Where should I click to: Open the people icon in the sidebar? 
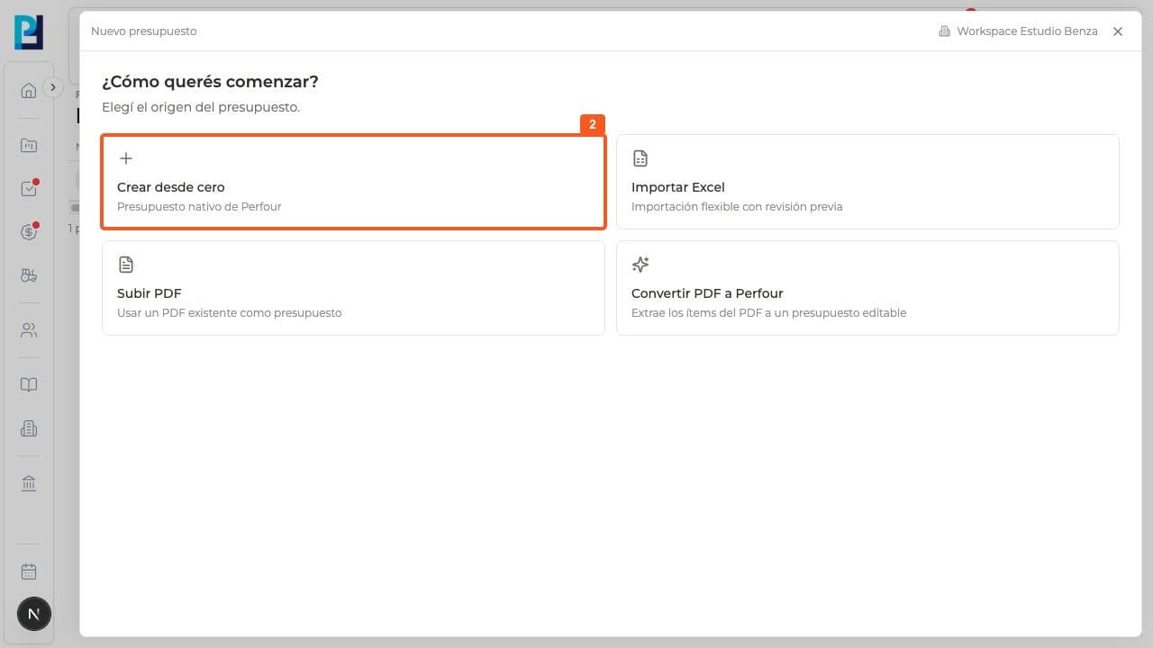[x=29, y=330]
